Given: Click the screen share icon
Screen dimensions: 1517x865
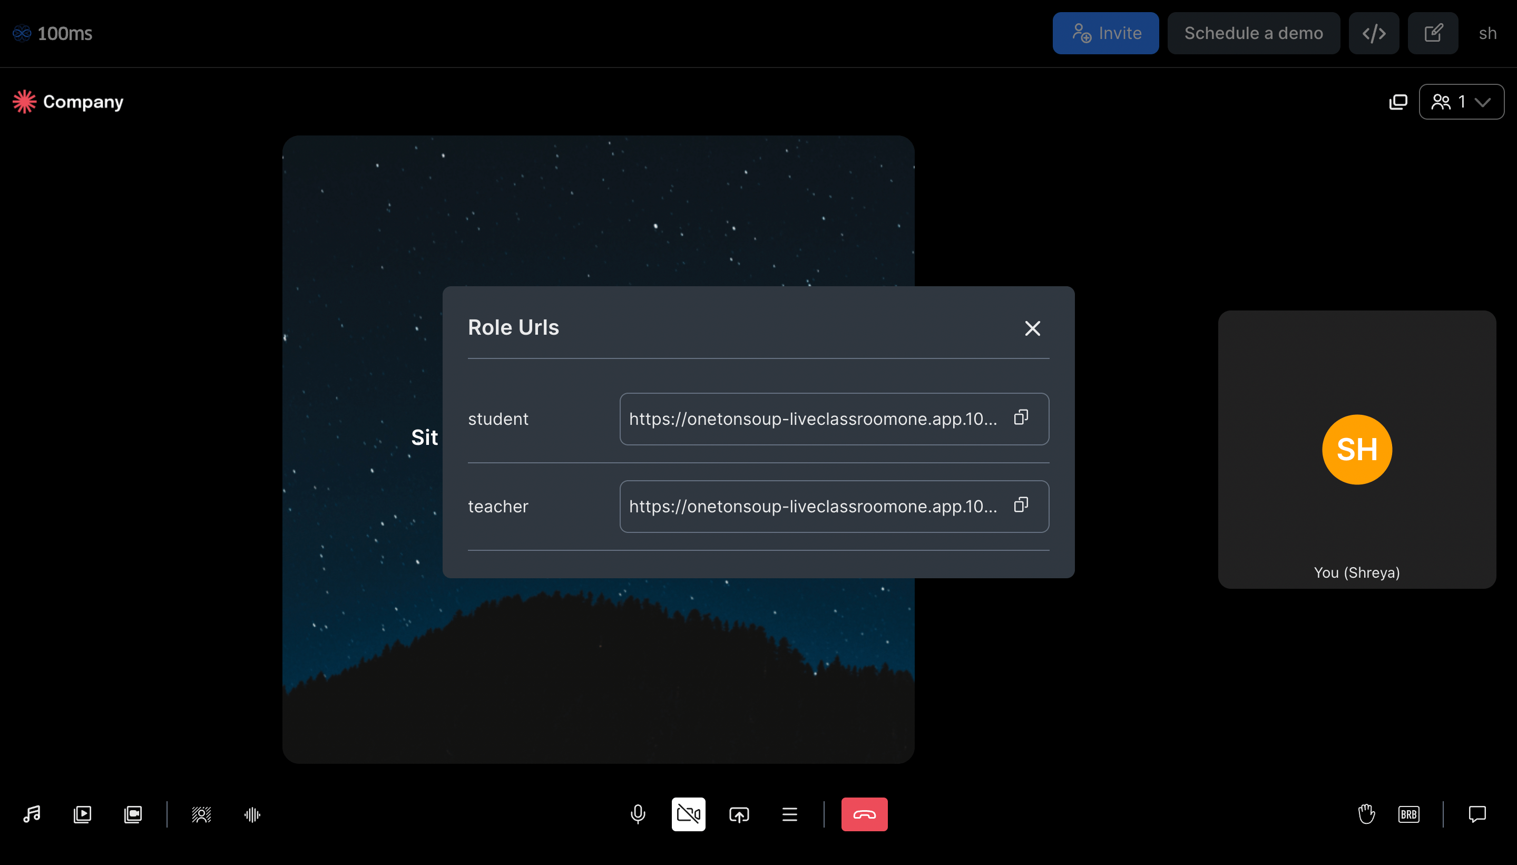Looking at the screenshot, I should 740,814.
